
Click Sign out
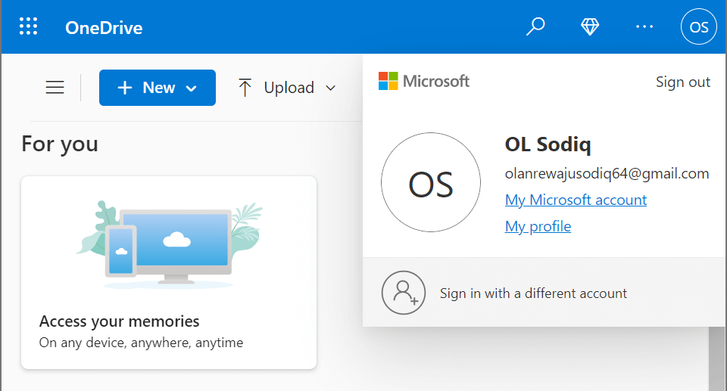click(683, 82)
